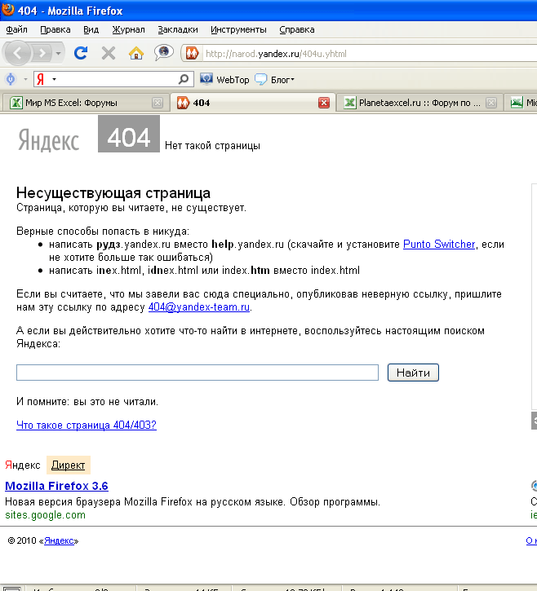537x591 pixels.
Task: Click the Яндекс logo on the page
Action: point(49,140)
